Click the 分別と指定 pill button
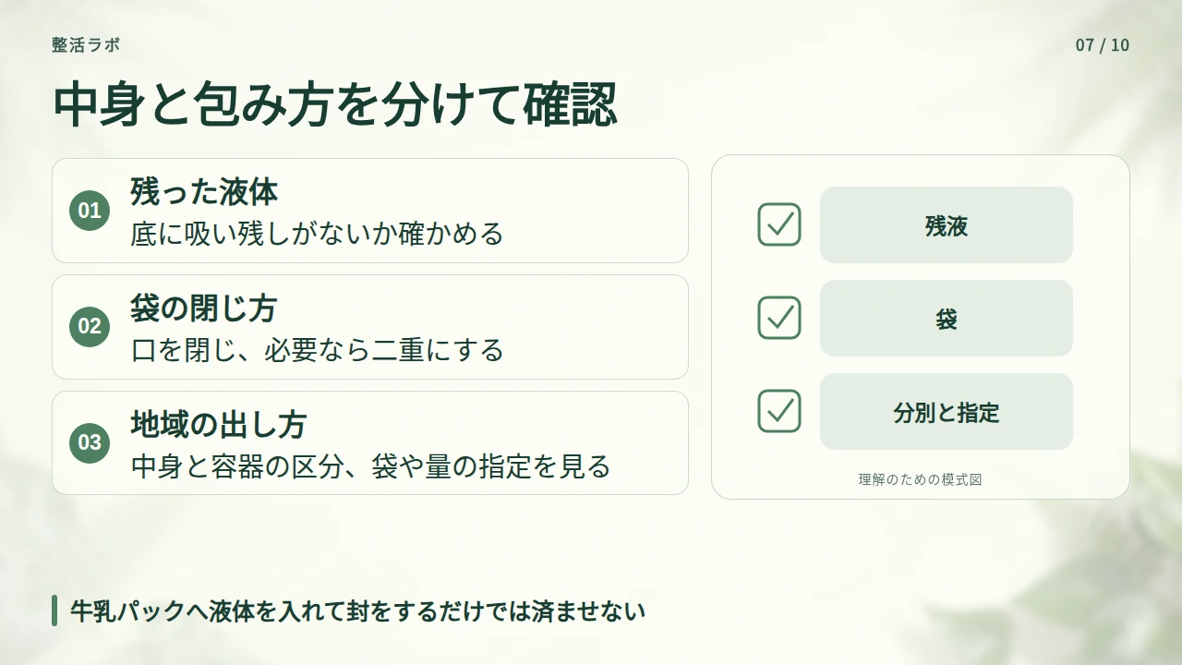This screenshot has width=1182, height=665. coord(947,412)
